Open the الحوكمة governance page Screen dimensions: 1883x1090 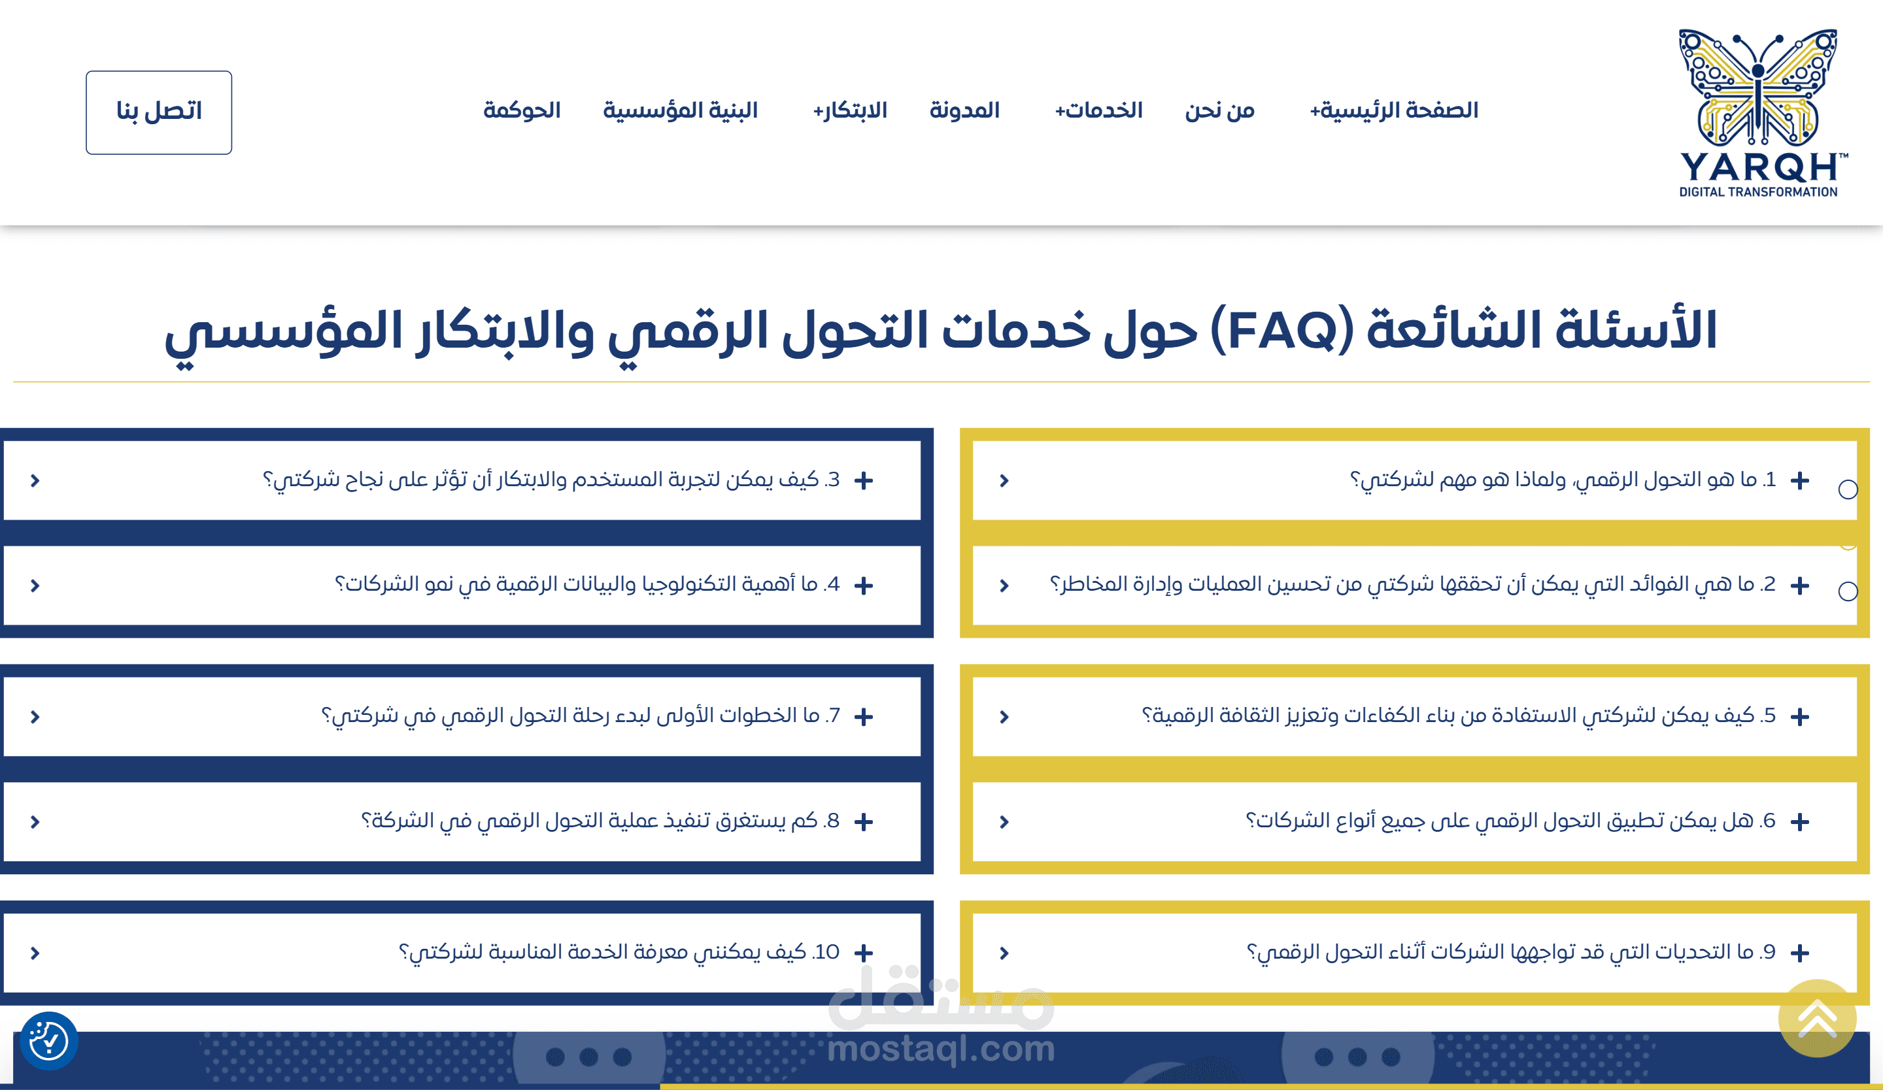[522, 110]
